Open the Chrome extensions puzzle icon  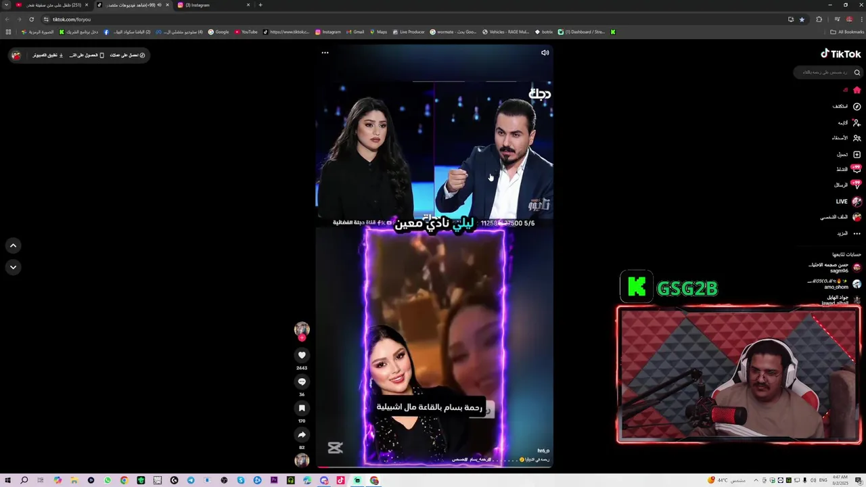pos(819,20)
